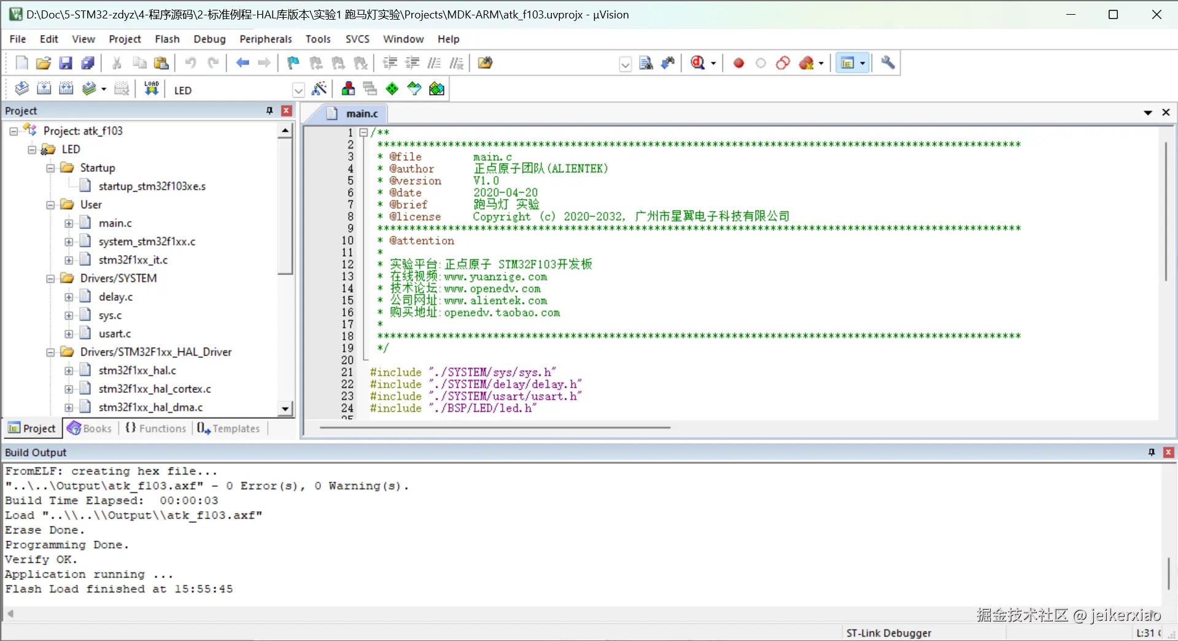
Task: Click the editor's horizontal scrollbar
Action: click(x=495, y=427)
